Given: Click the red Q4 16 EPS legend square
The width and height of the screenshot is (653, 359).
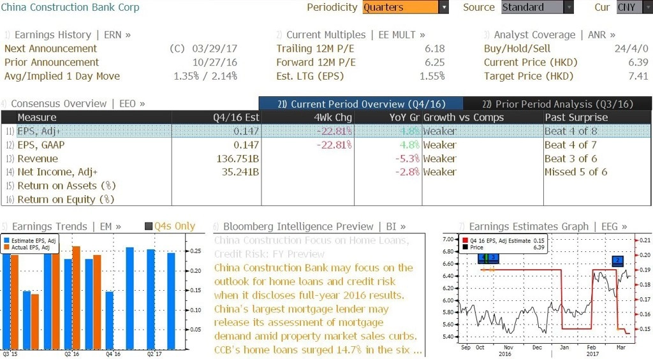Looking at the screenshot, I should pos(465,241).
